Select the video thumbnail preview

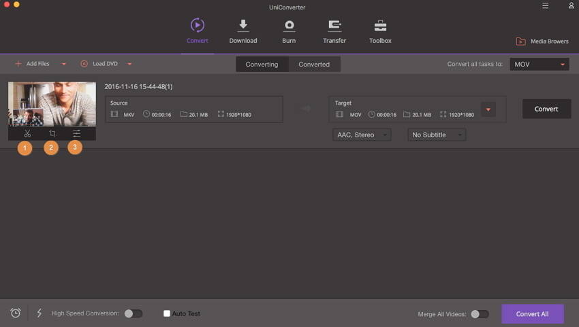(52, 104)
